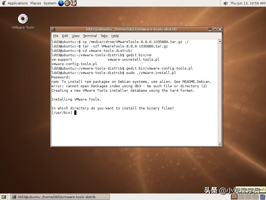Open the Places menu

[36, 3]
